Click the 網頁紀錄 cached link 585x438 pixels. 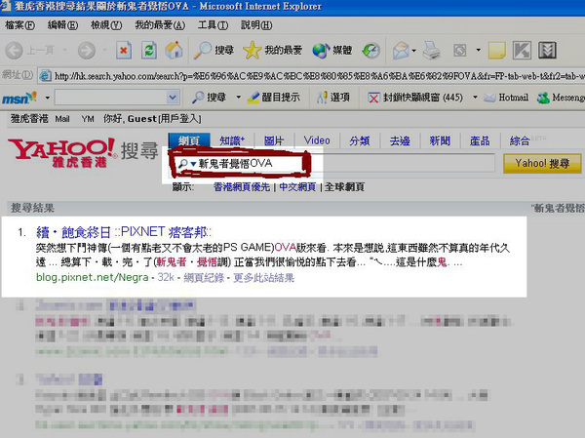coord(204,278)
